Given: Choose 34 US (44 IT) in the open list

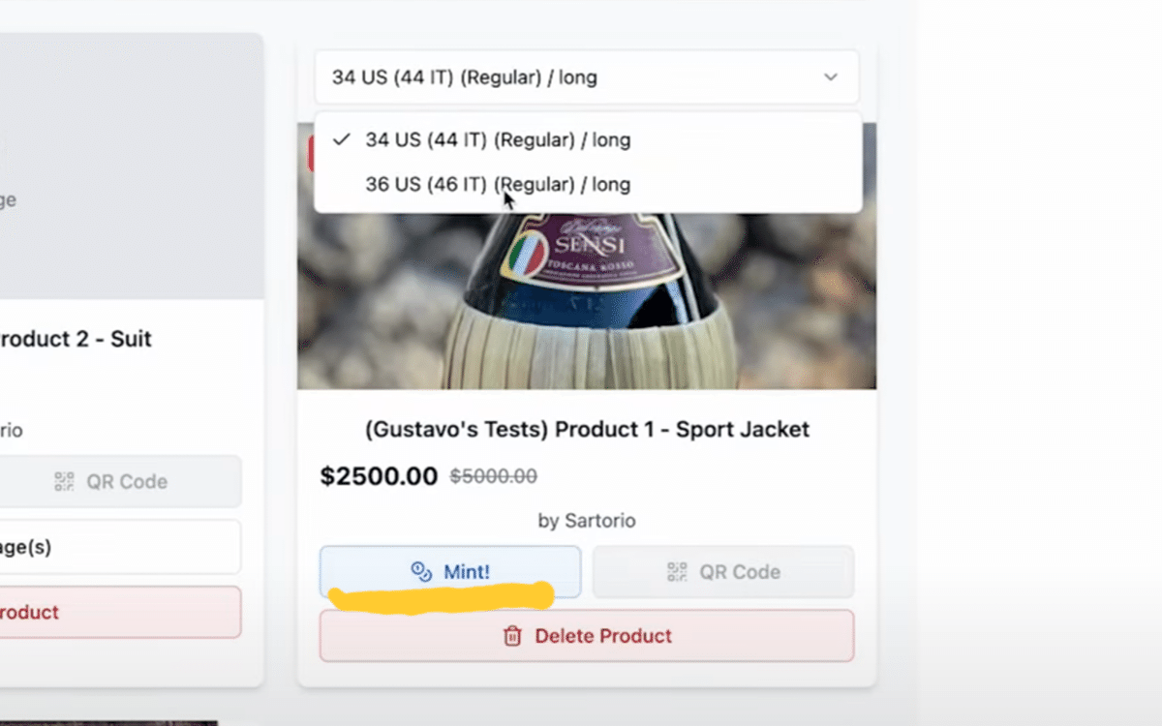Looking at the screenshot, I should [x=497, y=139].
